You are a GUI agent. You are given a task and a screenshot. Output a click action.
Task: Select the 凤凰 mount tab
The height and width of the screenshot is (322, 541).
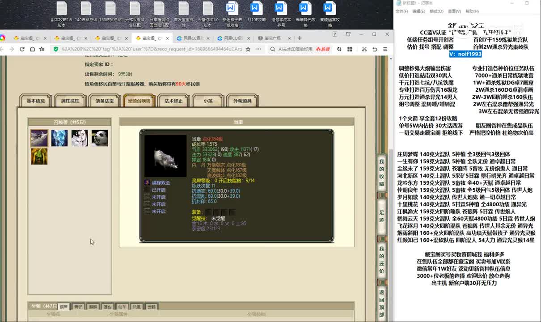(x=137, y=307)
